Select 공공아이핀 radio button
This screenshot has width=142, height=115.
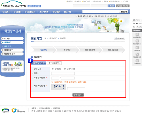coord(65,69)
